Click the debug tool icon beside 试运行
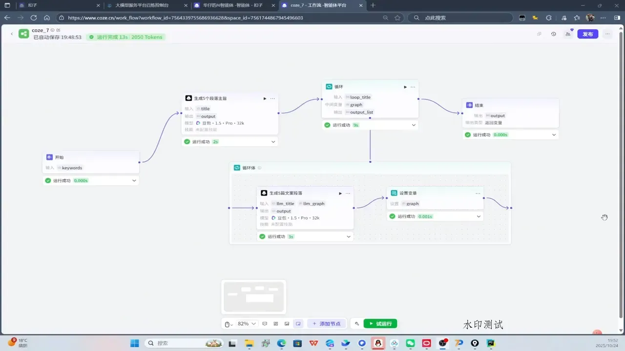Viewport: 625px width, 351px height. tap(357, 324)
